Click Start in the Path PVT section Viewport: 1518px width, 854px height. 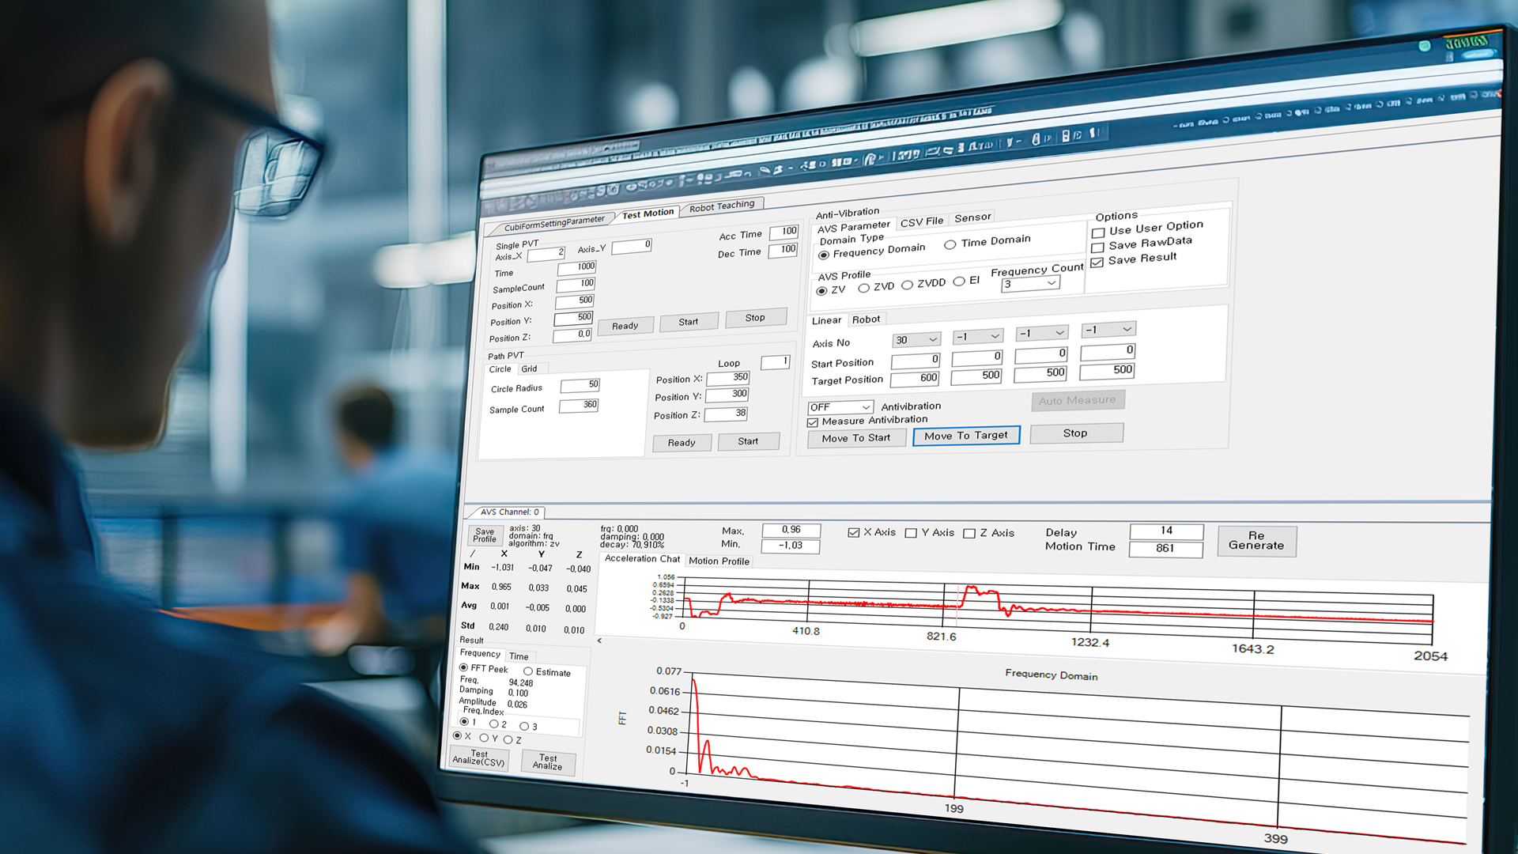coord(748,441)
